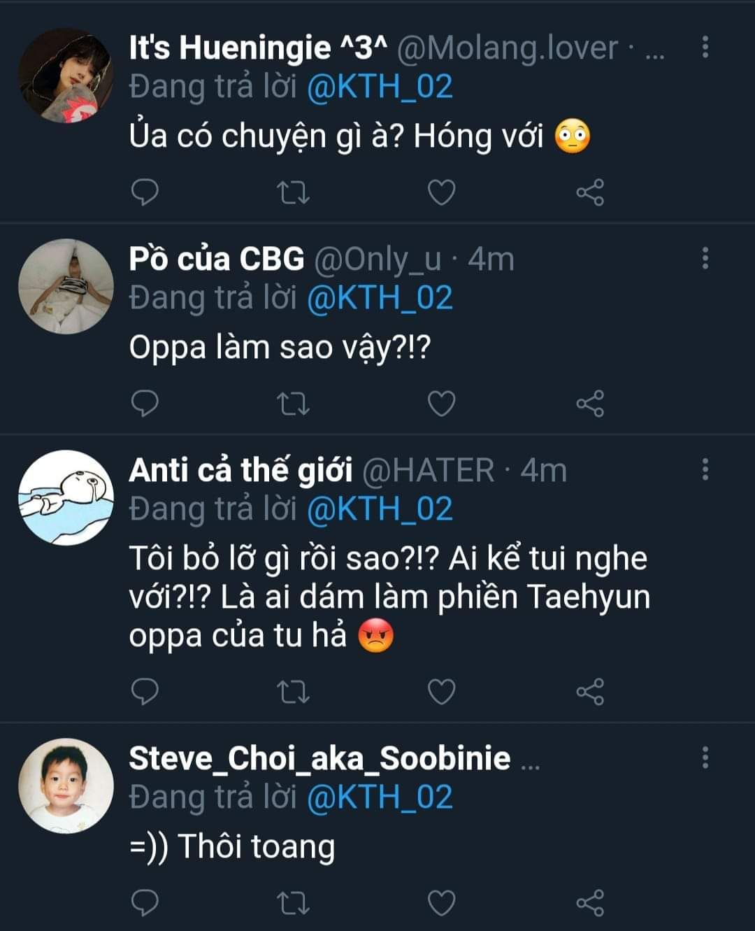The width and height of the screenshot is (755, 931).
Task: Open more options for Pồ của CBG's tweet
Action: coord(705,258)
